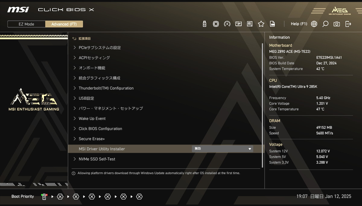362x206 pixels.
Task: Click Intel(R) Core(TM) Ultra 9 285K text
Action: tap(293, 87)
